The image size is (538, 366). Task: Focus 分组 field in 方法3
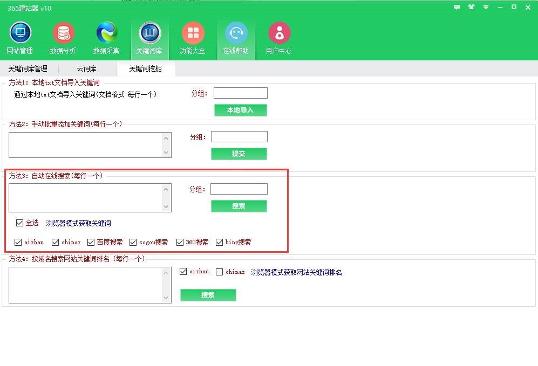[239, 189]
